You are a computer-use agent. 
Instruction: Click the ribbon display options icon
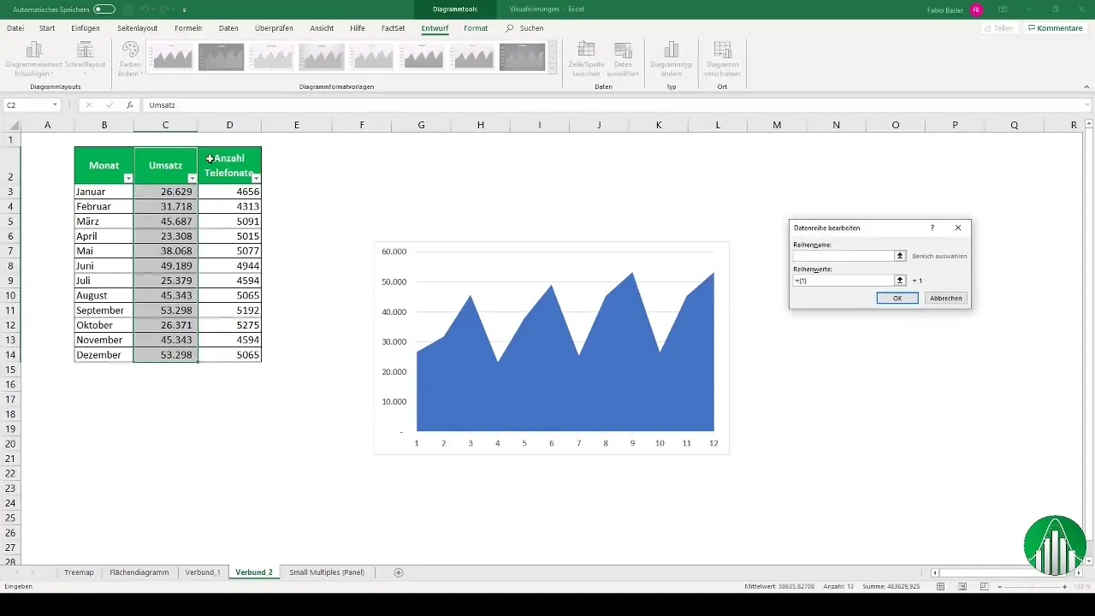(x=1002, y=9)
